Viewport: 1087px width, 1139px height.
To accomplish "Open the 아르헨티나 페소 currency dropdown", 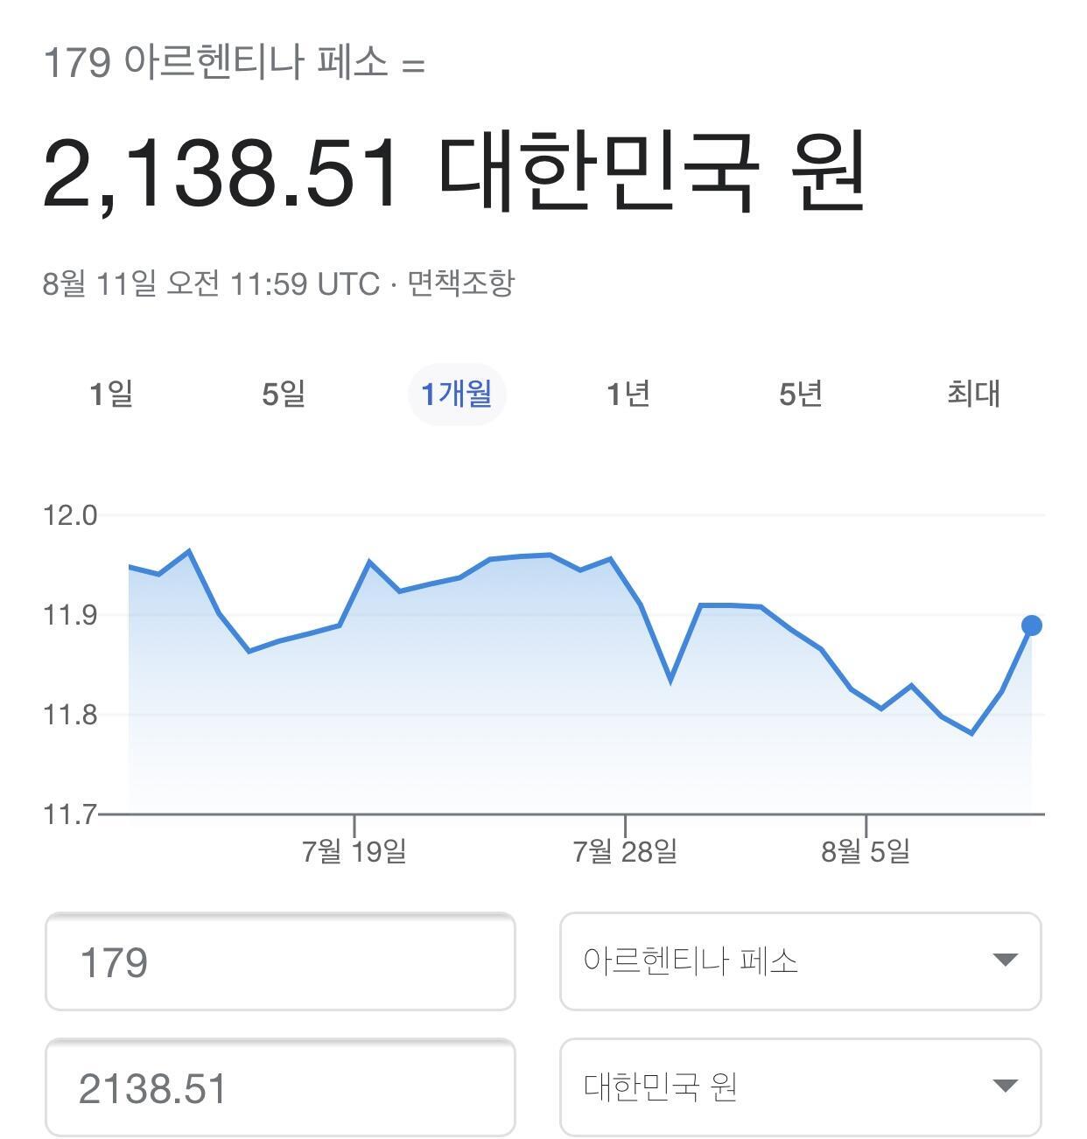I will (x=801, y=961).
